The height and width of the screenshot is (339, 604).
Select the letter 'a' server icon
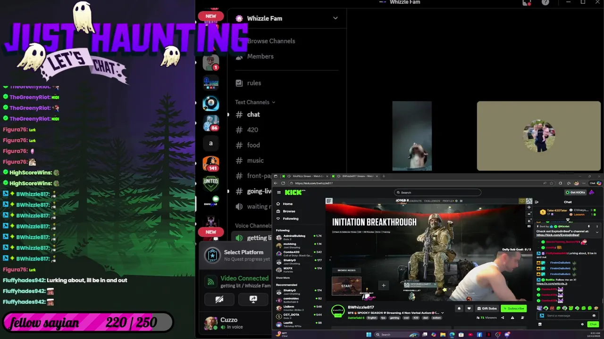[x=210, y=143]
